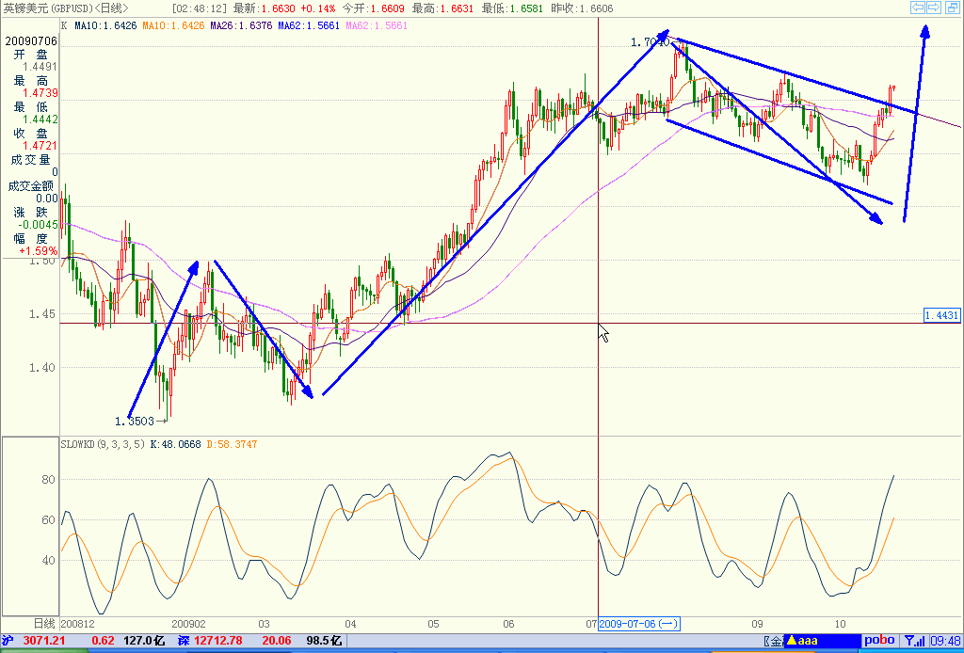Click the +0.14% change value in header

click(x=318, y=8)
